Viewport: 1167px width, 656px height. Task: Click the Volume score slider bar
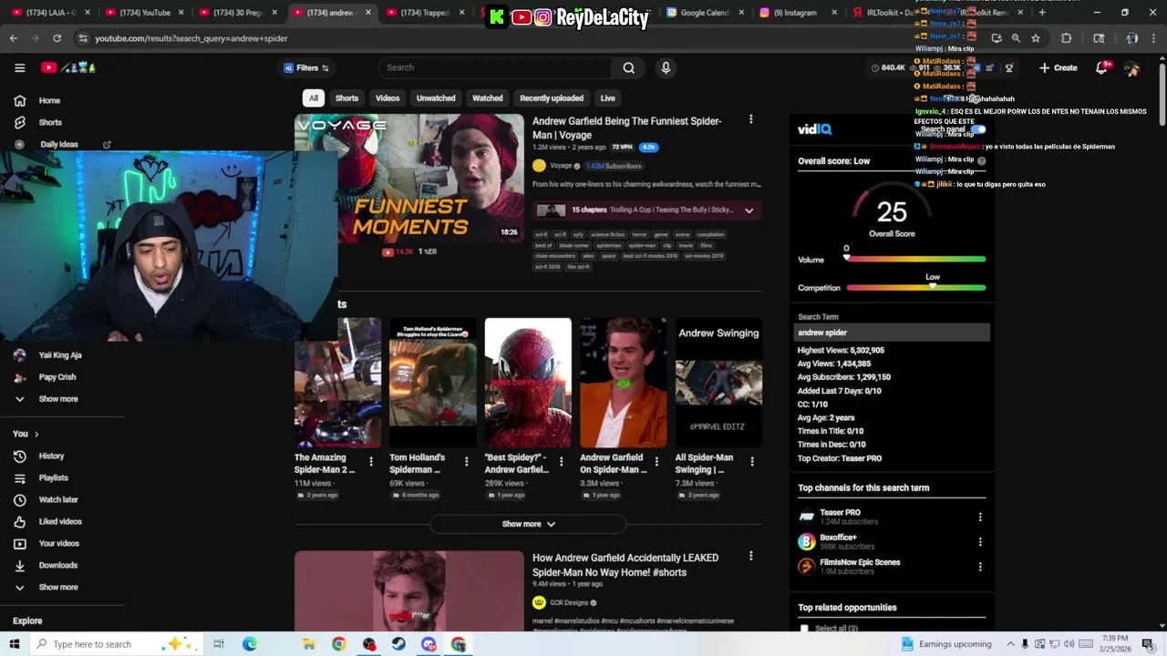pyautogui.click(x=916, y=260)
